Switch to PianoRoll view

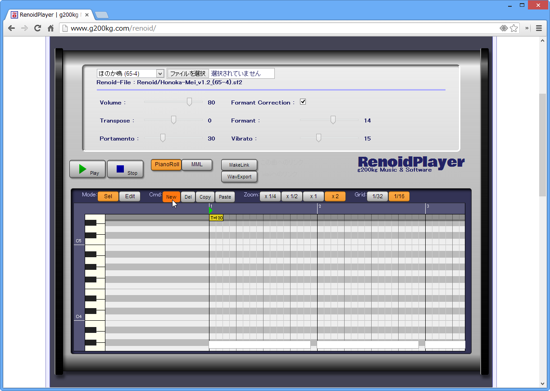tap(166, 165)
